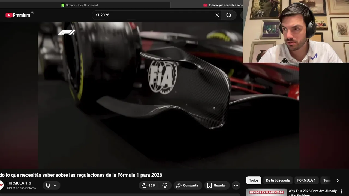Open the 'Why F1's 2026 Cars' video title
The width and height of the screenshot is (349, 196).
click(x=313, y=193)
